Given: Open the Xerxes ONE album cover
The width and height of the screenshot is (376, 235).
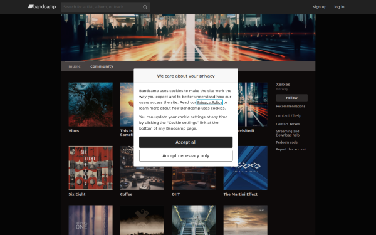Looking at the screenshot, I should pyautogui.click(x=91, y=220).
